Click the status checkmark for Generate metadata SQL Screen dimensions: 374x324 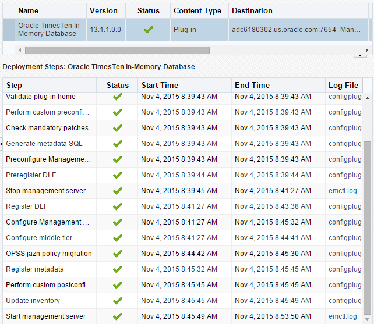click(x=117, y=144)
